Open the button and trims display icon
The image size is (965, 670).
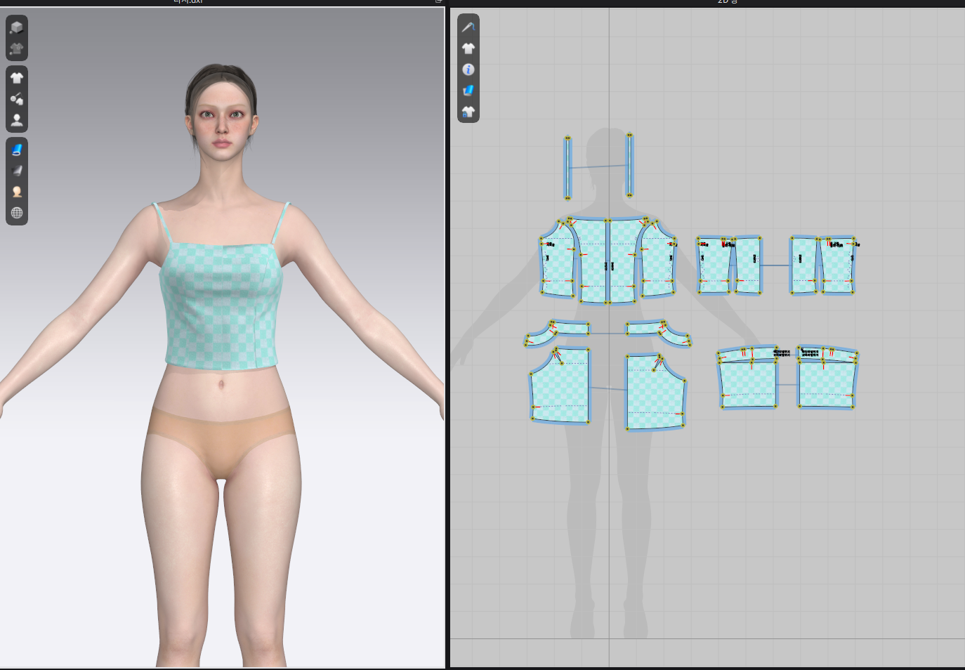(x=17, y=99)
